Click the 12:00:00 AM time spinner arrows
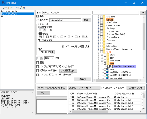Viewport: 147px width, 119px height. pos(53,52)
